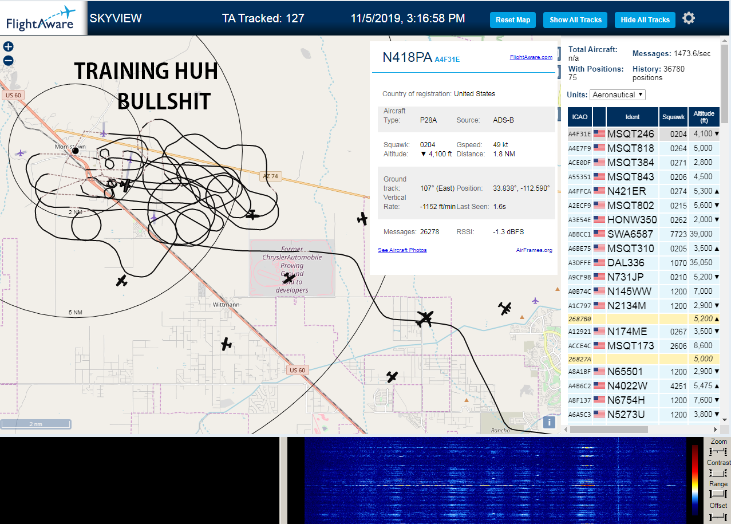The image size is (731, 524).
Task: Hide all aircraft tracks
Action: (x=645, y=19)
